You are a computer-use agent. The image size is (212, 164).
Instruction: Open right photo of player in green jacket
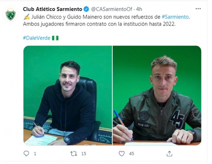[157, 96]
